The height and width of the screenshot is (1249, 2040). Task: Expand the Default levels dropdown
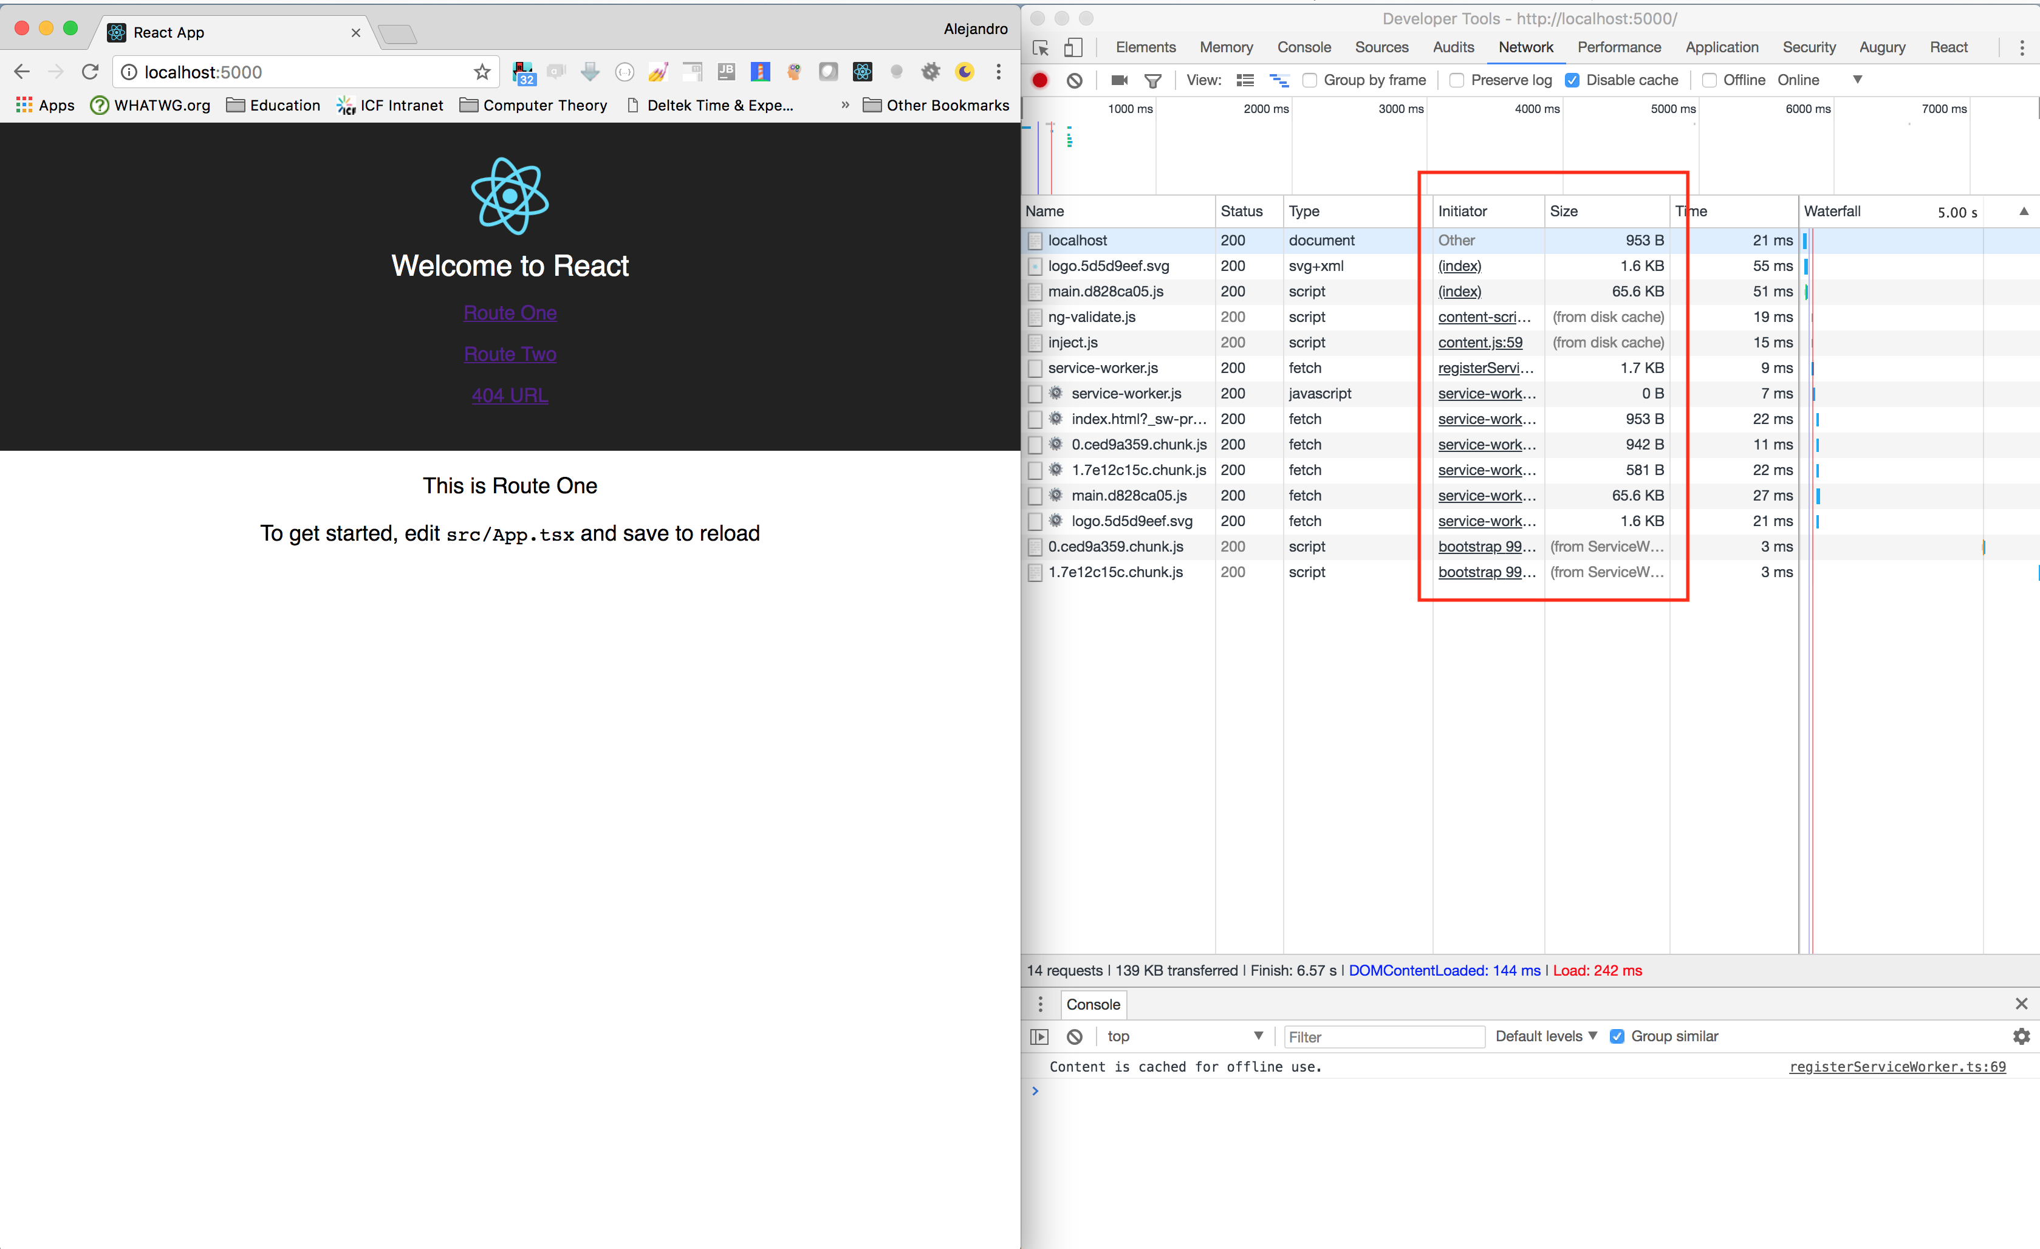point(1545,1036)
